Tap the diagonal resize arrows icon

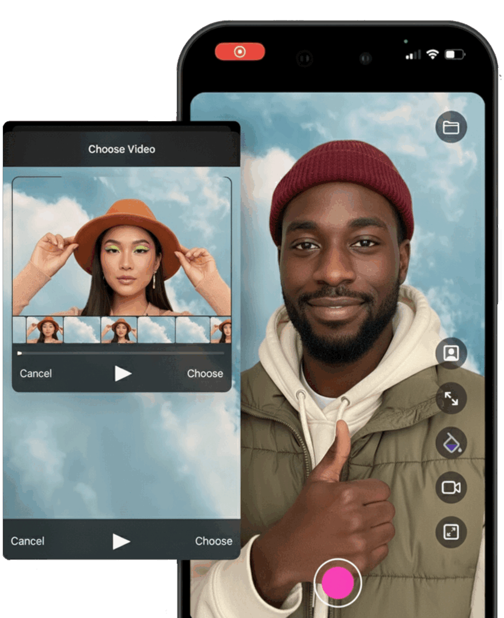click(451, 398)
